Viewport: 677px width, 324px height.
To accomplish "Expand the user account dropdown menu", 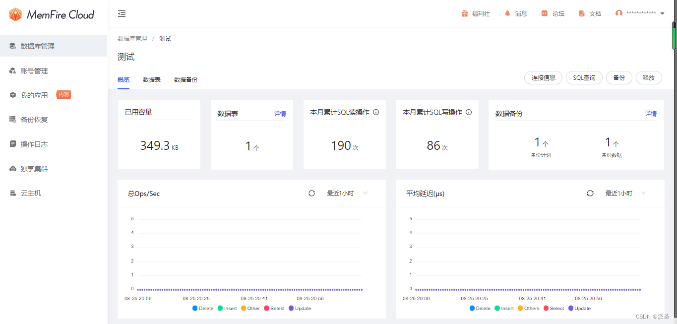I will pyautogui.click(x=663, y=13).
